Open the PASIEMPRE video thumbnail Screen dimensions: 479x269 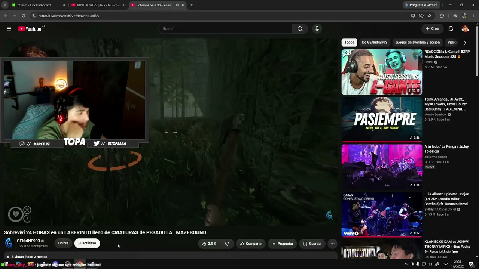click(x=382, y=120)
